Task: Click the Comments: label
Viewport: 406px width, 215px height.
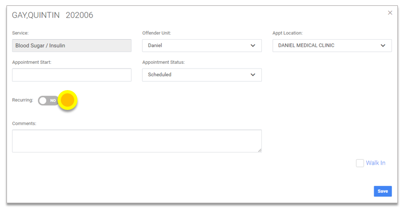Action: (x=24, y=123)
